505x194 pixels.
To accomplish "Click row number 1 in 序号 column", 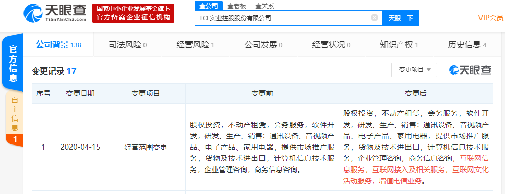I will [x=43, y=147].
